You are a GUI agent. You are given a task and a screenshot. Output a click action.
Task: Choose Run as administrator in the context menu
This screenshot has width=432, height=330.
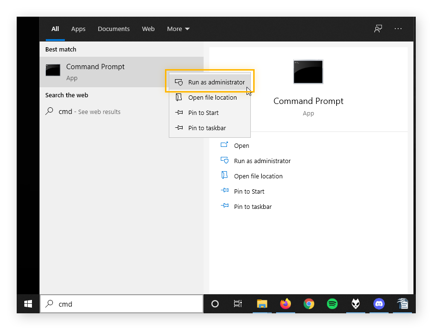[209, 82]
